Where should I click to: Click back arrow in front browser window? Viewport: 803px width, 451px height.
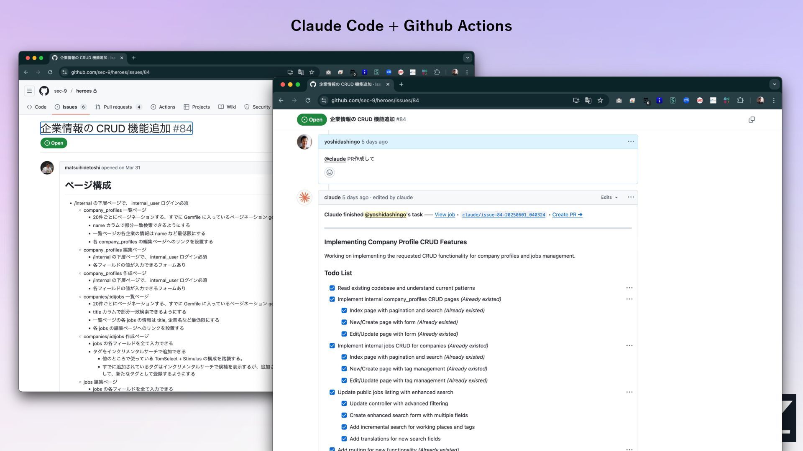[281, 100]
